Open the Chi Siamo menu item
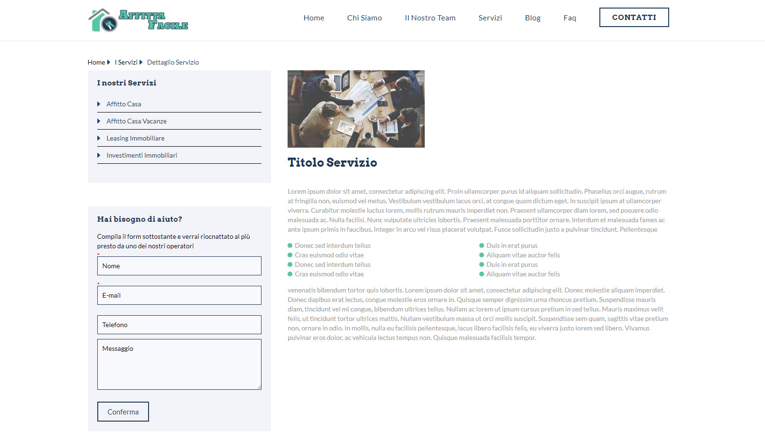The height and width of the screenshot is (442, 765). point(364,18)
